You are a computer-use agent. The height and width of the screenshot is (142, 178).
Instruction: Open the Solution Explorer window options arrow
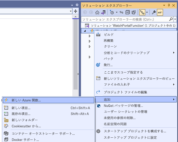coord(164,5)
